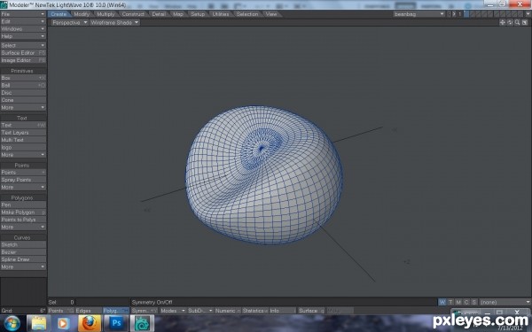Switch to the Utilities tab
The height and width of the screenshot is (332, 532).
coord(221,14)
